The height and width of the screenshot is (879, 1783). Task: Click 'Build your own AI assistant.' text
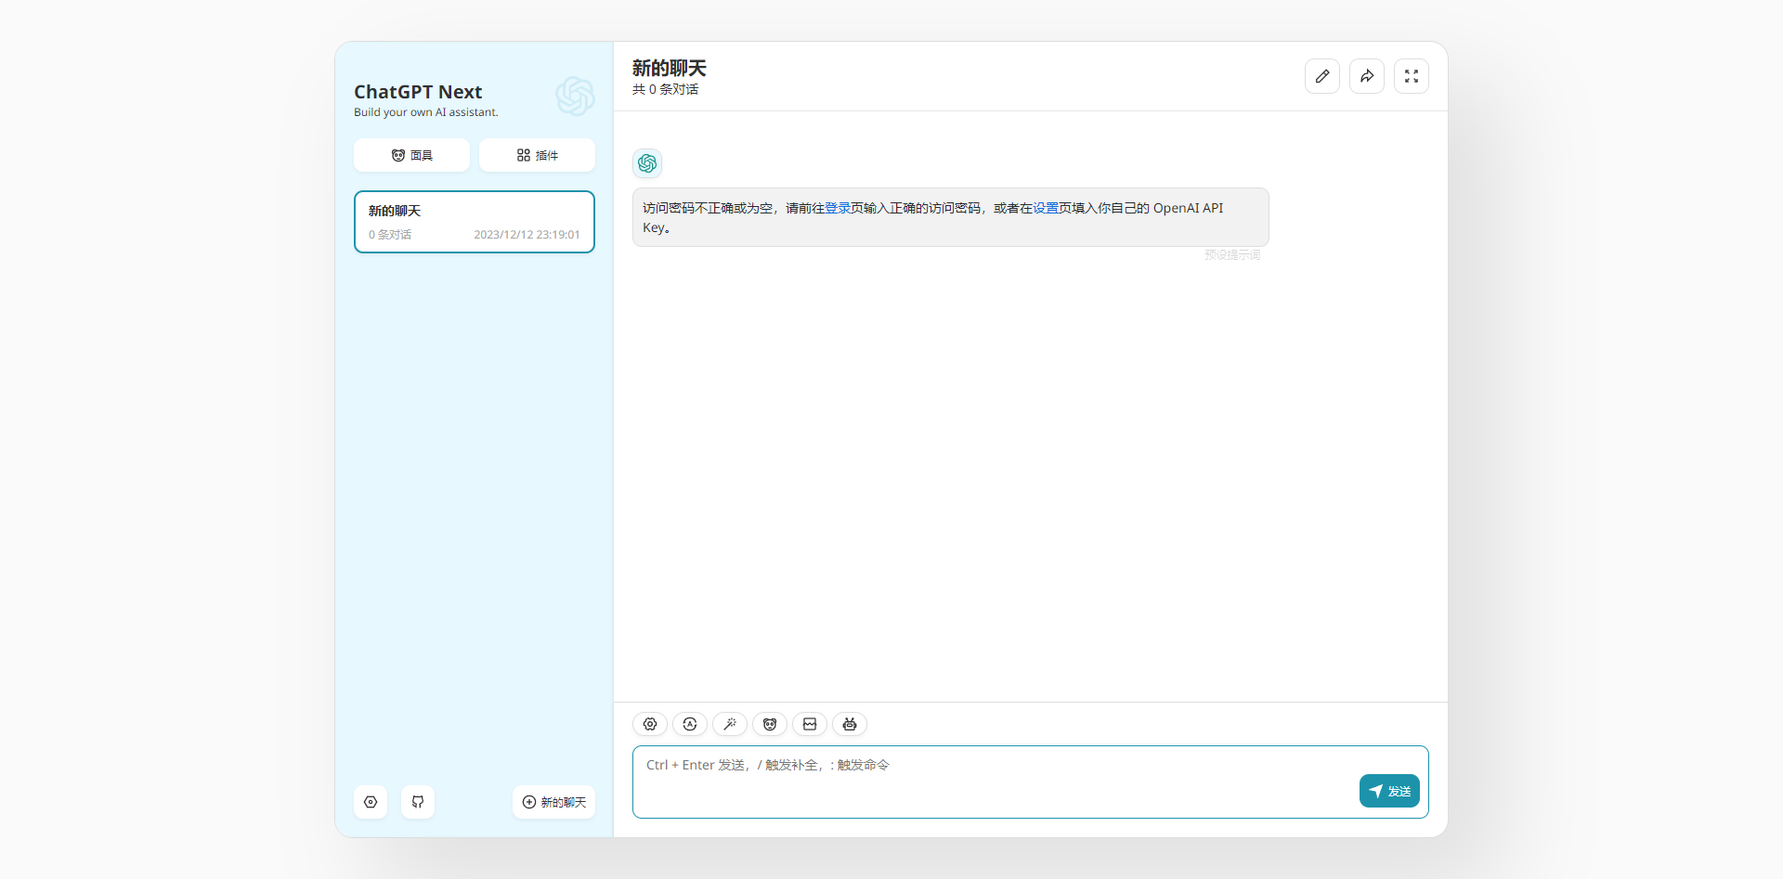(x=426, y=112)
